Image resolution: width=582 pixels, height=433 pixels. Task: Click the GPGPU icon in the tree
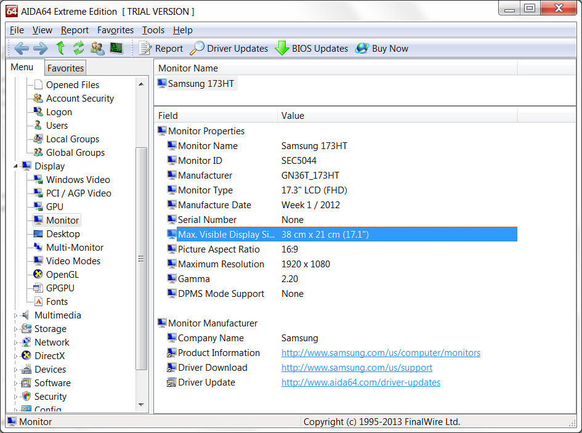point(38,288)
